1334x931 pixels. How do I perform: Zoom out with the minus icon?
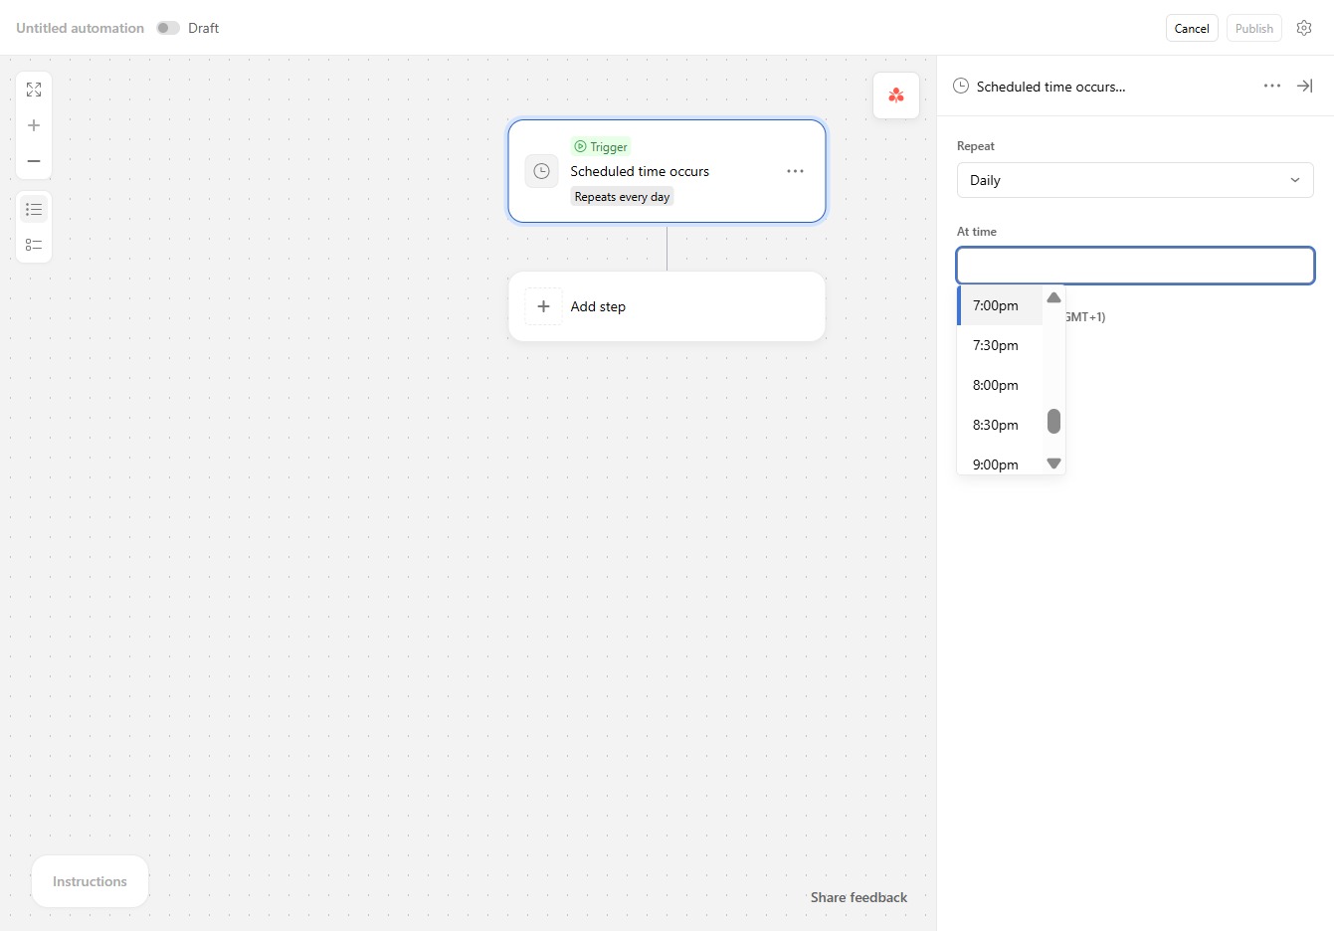pos(34,161)
